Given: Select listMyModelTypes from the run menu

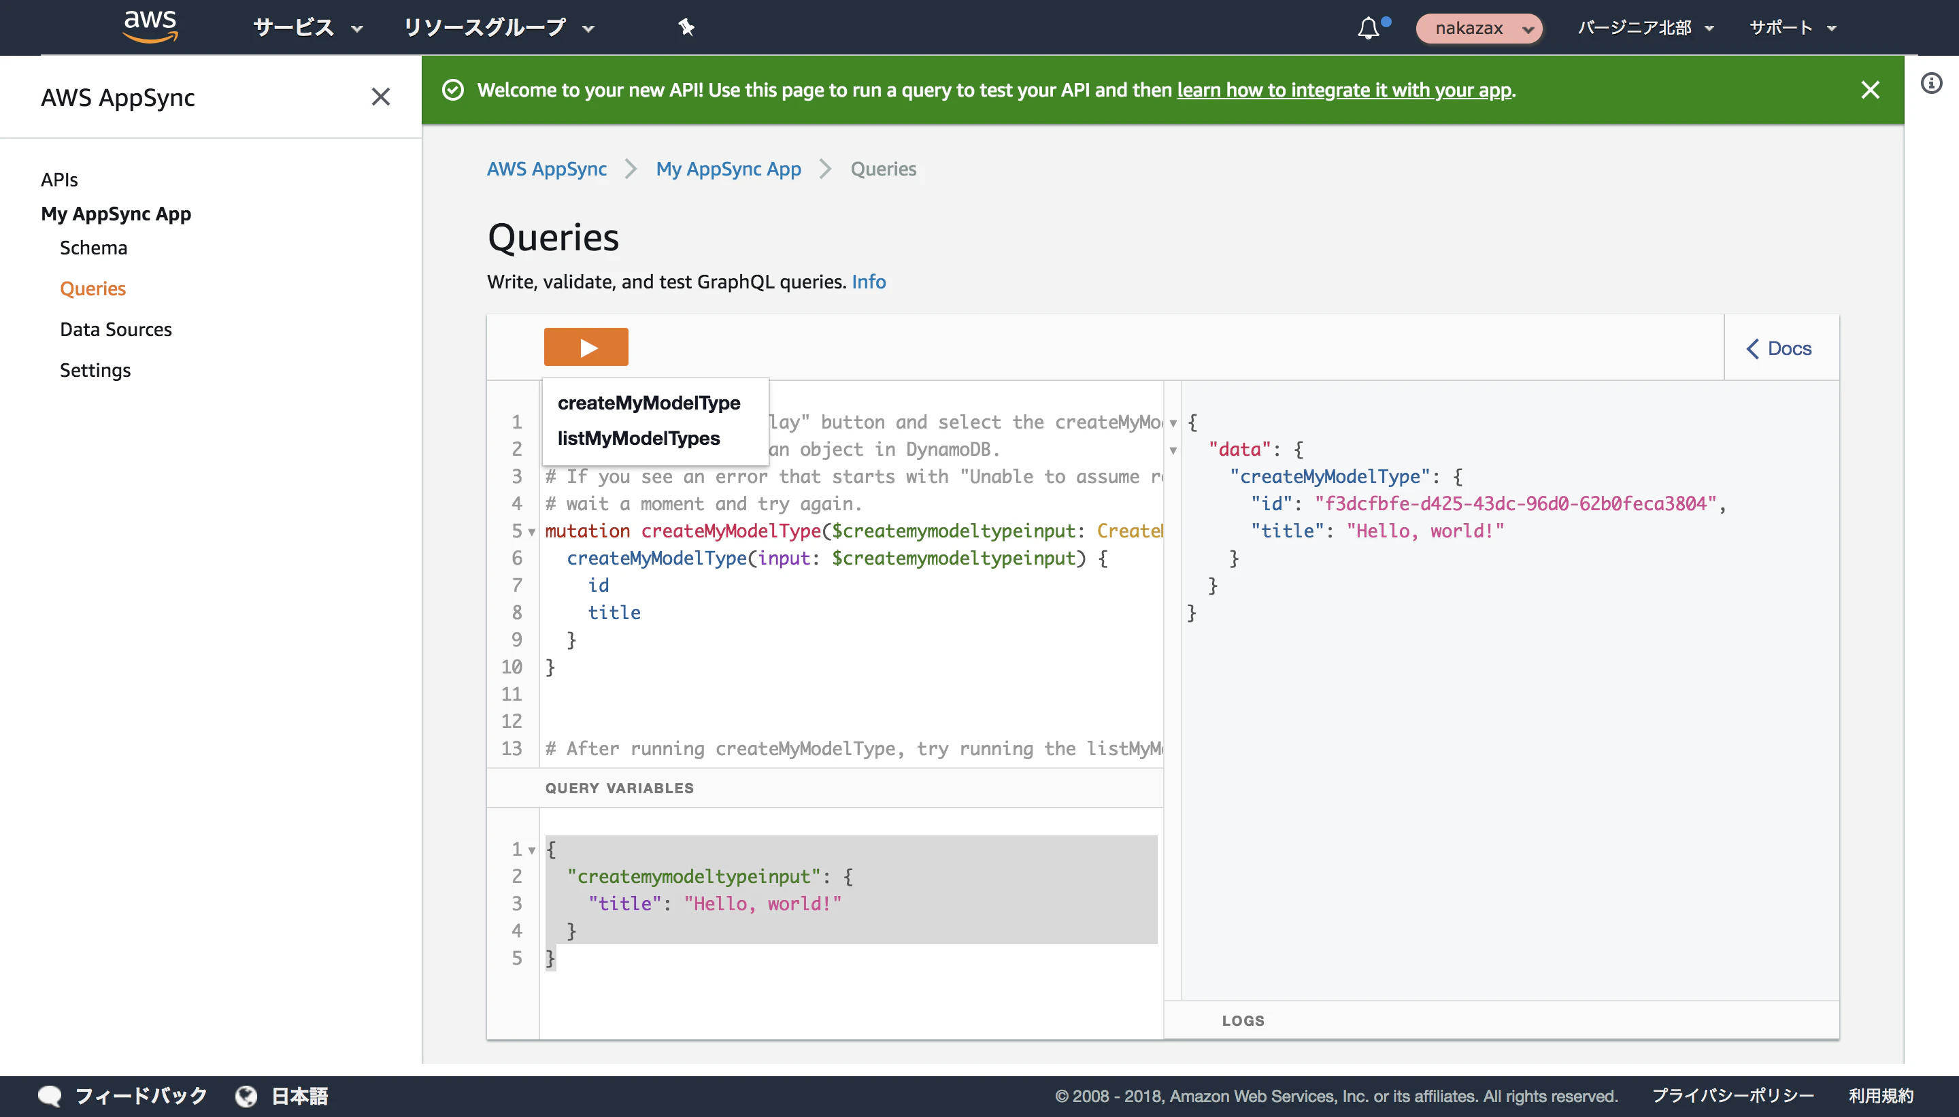Looking at the screenshot, I should [x=639, y=438].
